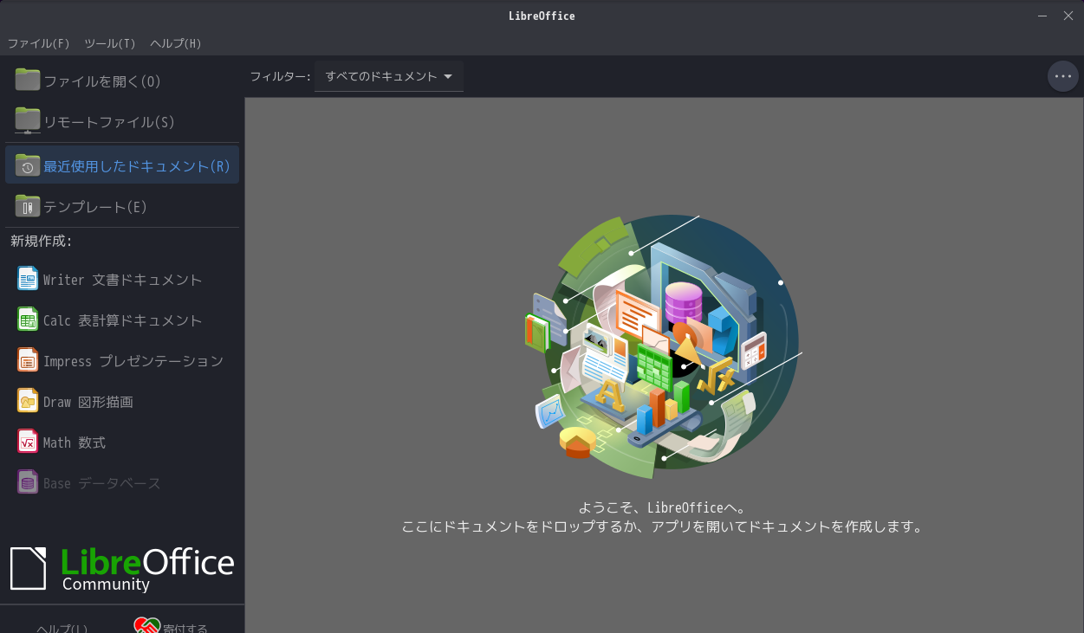Click the LibreOffice Community logo
This screenshot has width=1084, height=633.
[x=122, y=569]
